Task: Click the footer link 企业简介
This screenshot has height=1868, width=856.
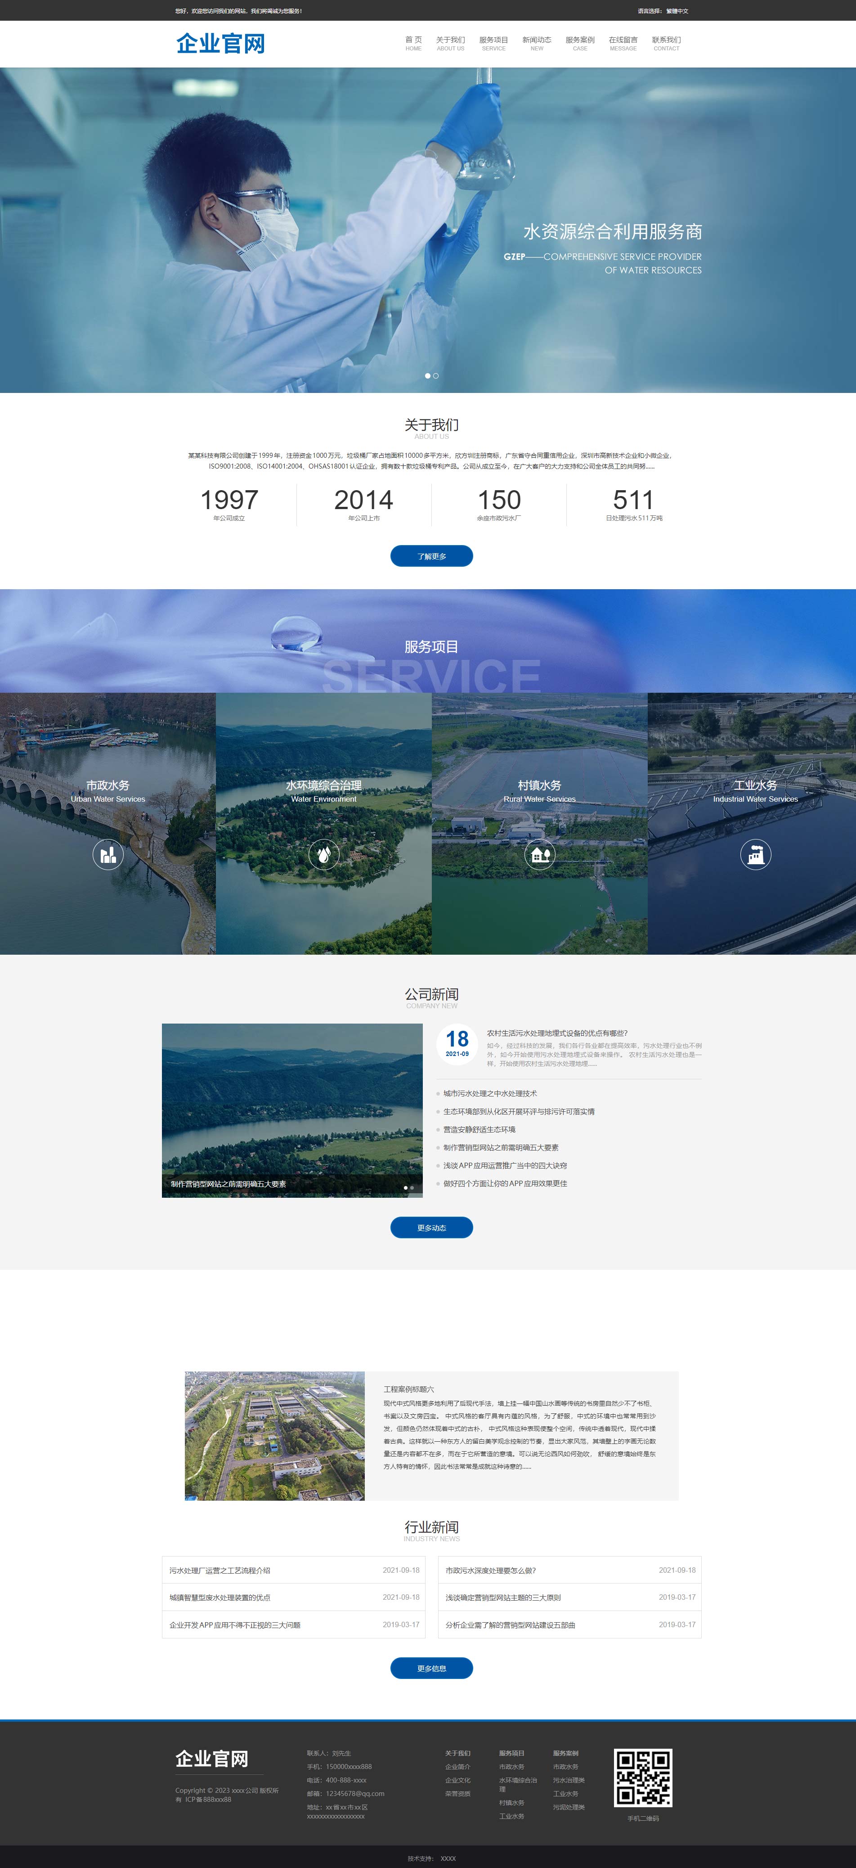Action: [x=457, y=1767]
